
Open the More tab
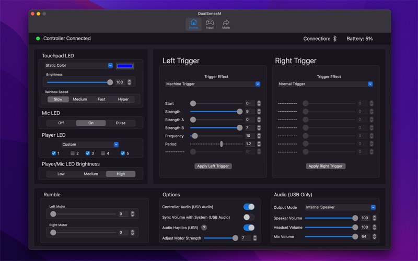226,24
